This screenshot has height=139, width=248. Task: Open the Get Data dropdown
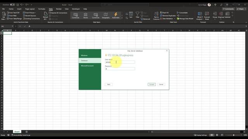pyautogui.click(x=3, y=16)
